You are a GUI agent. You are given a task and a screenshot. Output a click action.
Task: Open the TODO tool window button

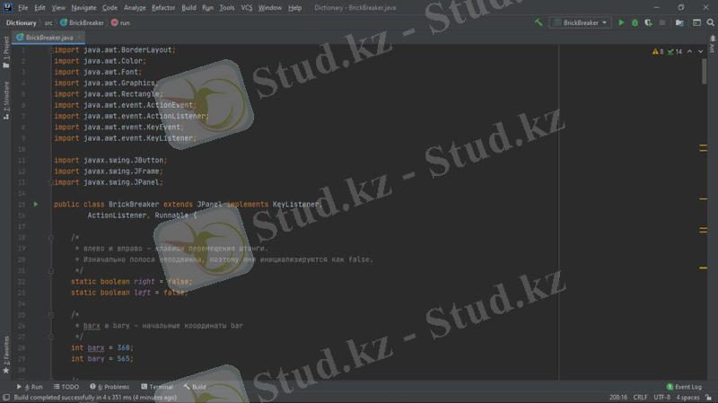(66, 387)
